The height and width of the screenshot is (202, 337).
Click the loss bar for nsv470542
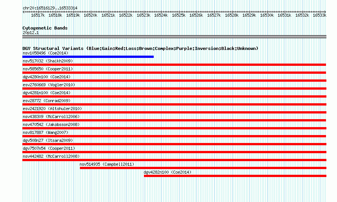[x=174, y=128]
